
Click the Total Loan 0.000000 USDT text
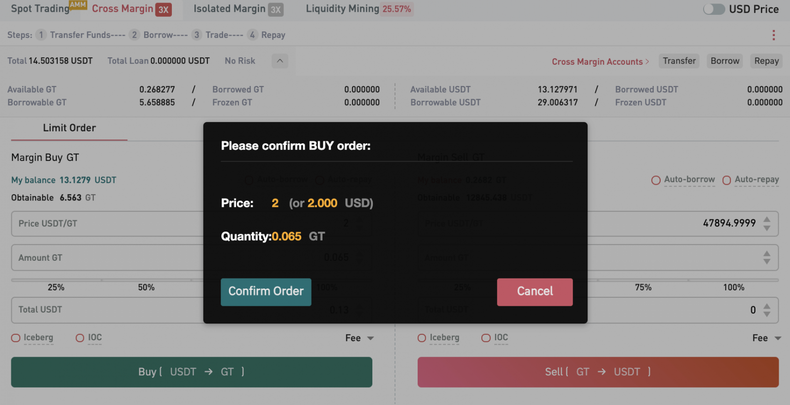(158, 61)
